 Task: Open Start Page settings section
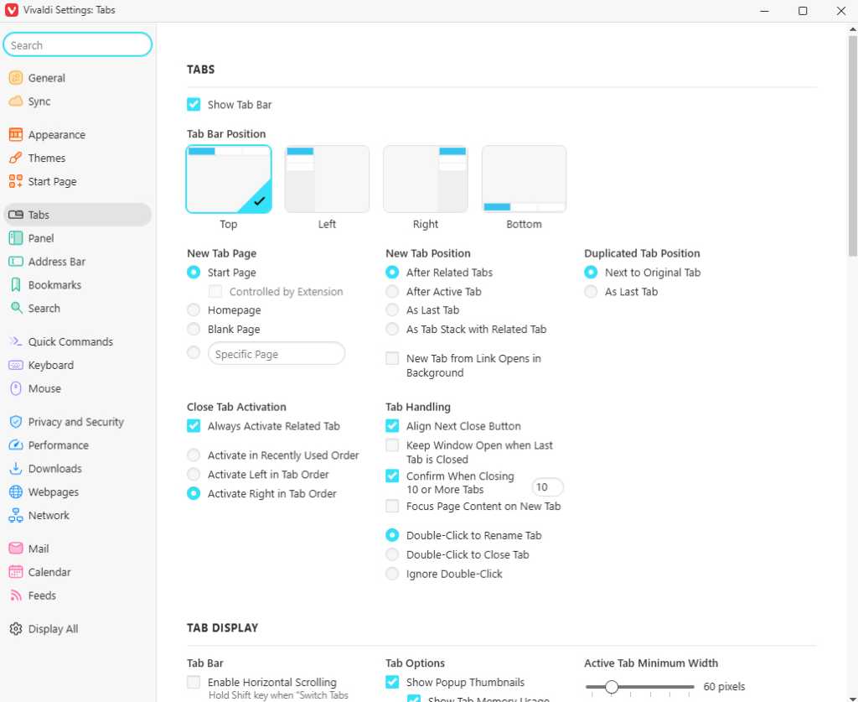tap(50, 181)
